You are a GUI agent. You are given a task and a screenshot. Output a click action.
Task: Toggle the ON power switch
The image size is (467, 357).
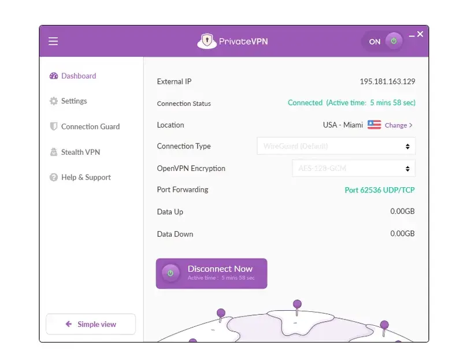[383, 41]
